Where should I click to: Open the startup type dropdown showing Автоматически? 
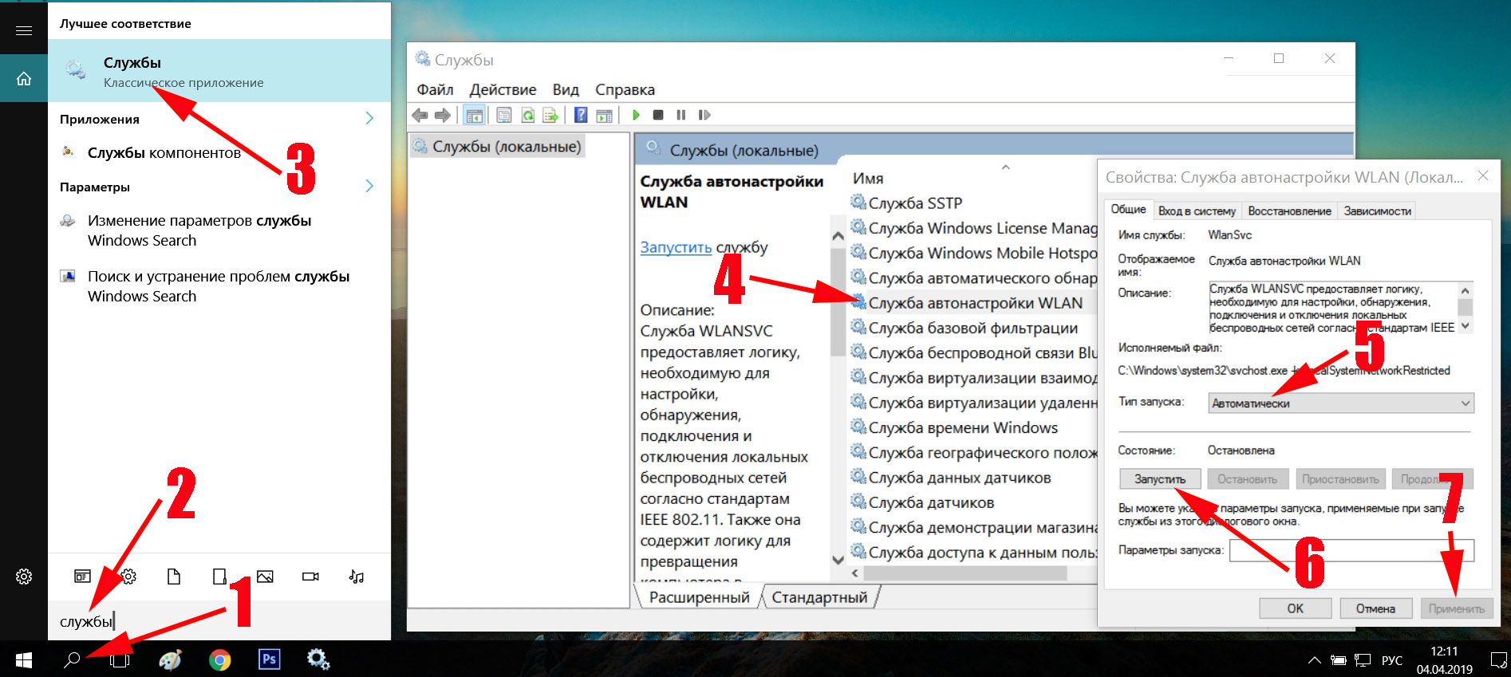[x=1341, y=403]
